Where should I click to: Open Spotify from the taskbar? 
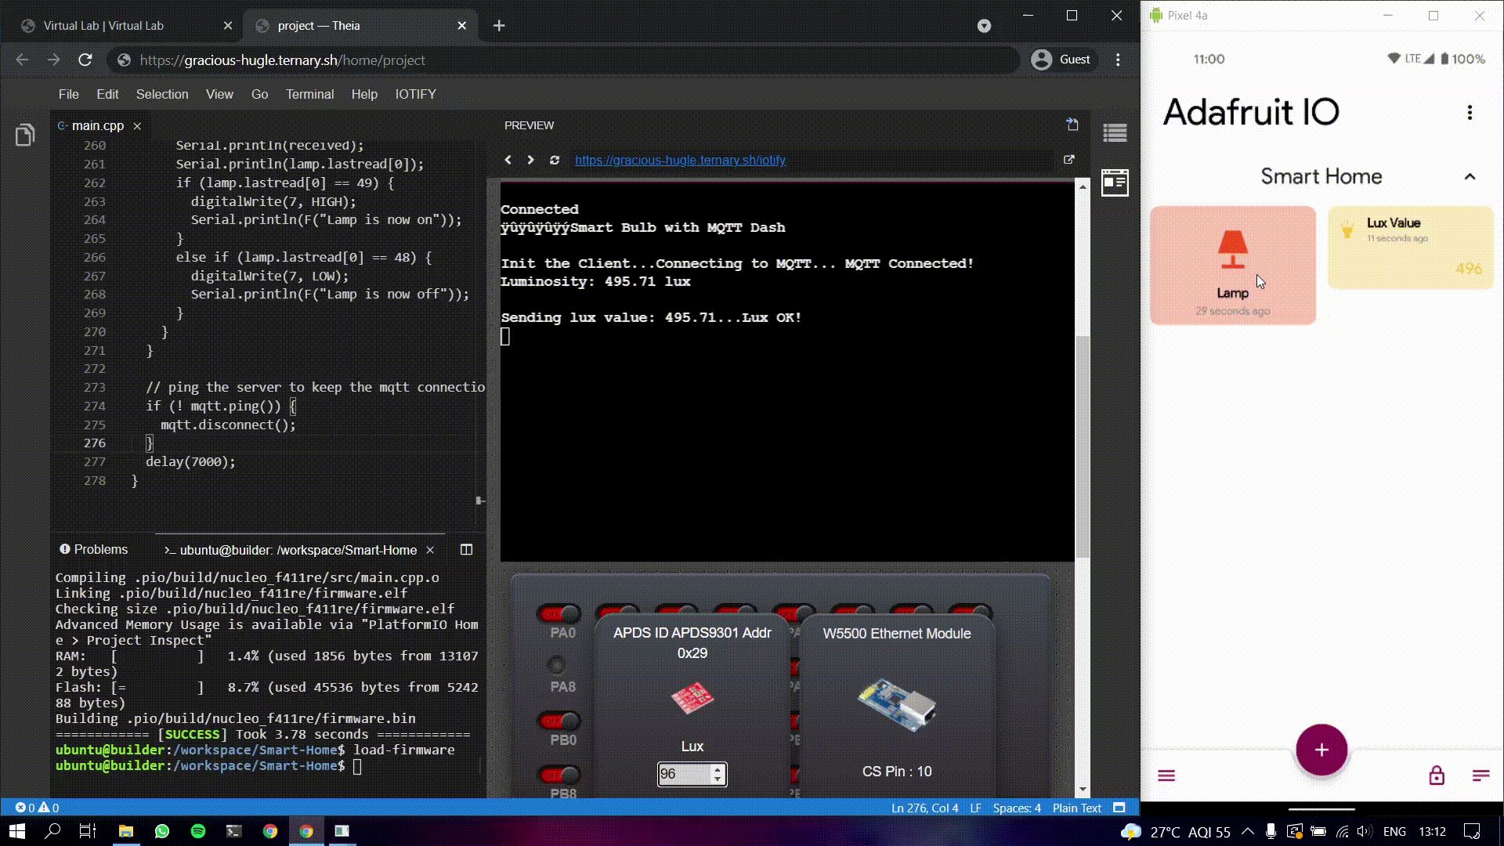point(198,831)
